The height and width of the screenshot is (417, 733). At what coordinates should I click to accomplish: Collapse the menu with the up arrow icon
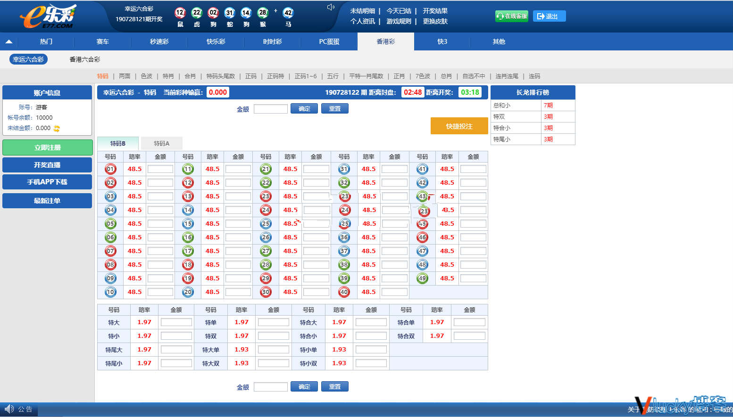point(8,41)
